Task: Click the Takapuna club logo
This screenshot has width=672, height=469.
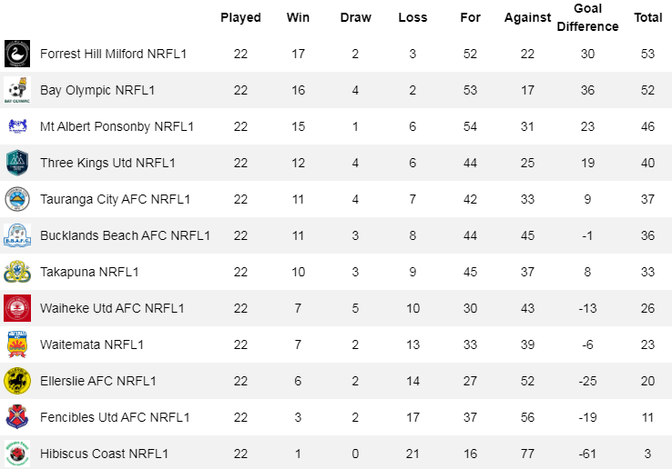Action: click(x=17, y=272)
